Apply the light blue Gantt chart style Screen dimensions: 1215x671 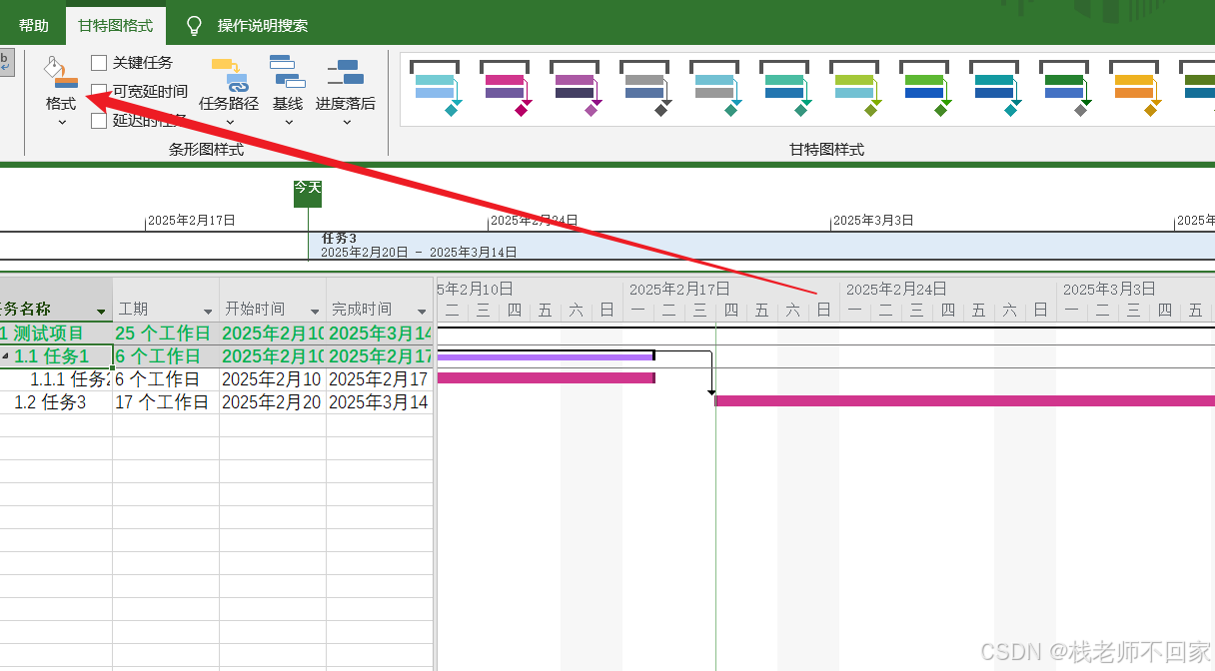coord(434,87)
